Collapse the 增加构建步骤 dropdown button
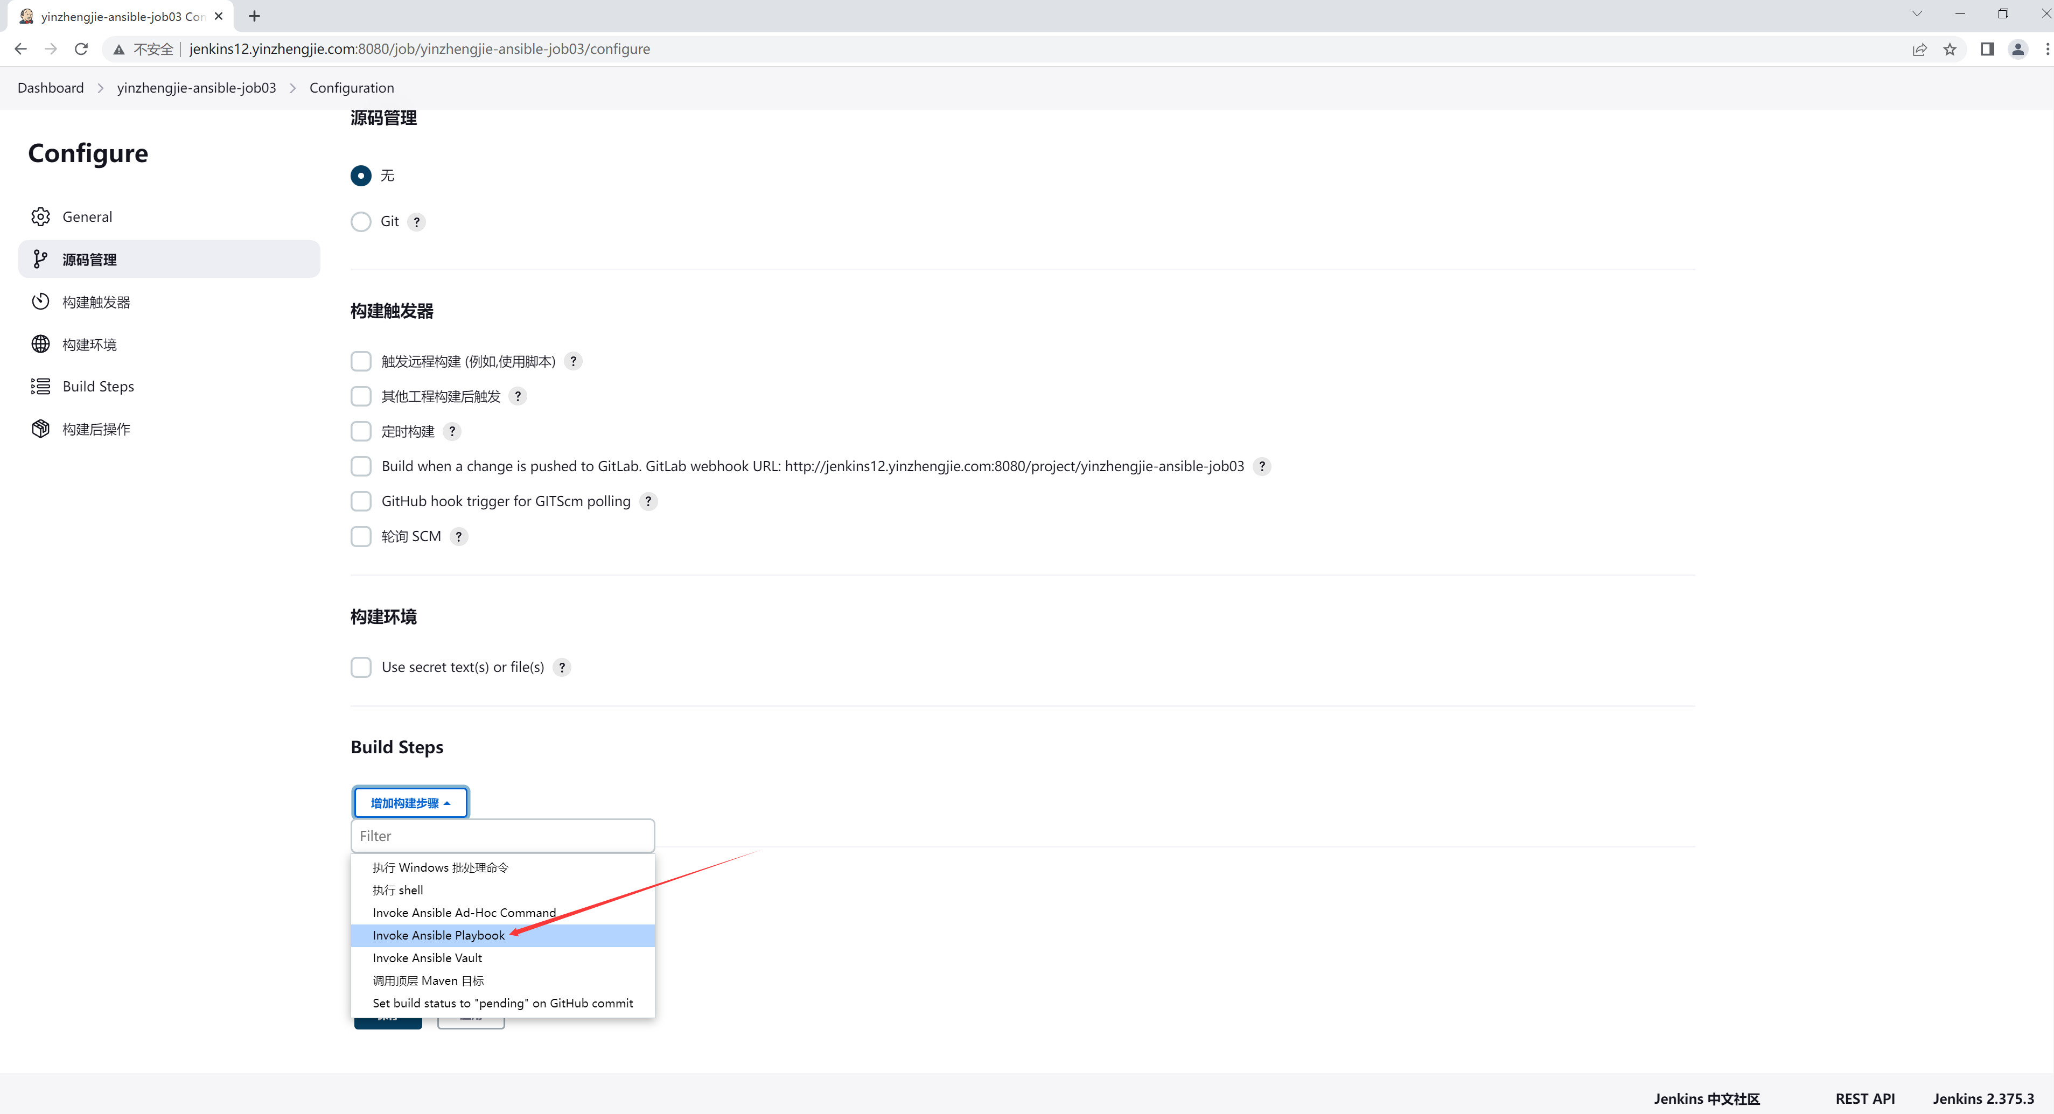 coord(411,803)
